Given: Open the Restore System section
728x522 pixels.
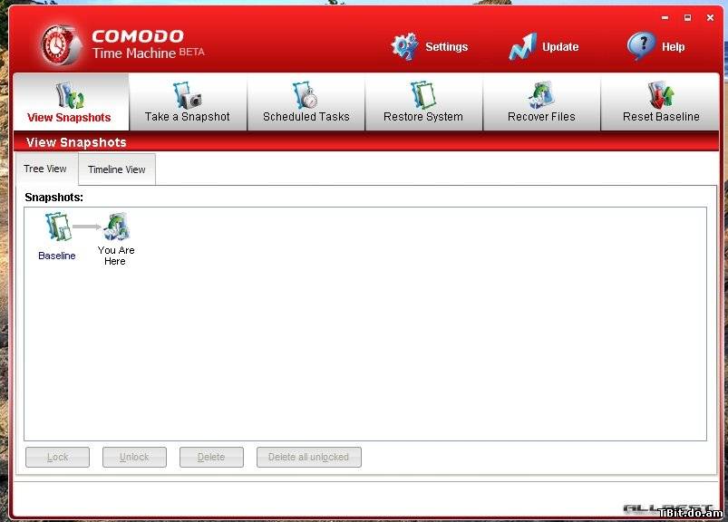Looking at the screenshot, I should [x=423, y=102].
